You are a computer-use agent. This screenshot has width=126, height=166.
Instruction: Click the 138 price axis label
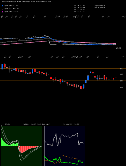click(121, 81)
